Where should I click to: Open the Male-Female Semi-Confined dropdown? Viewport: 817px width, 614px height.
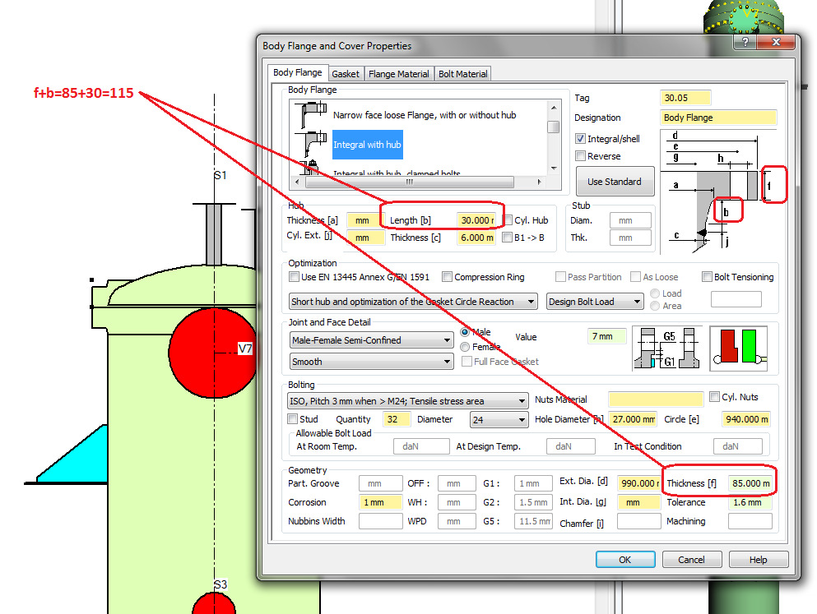click(372, 340)
